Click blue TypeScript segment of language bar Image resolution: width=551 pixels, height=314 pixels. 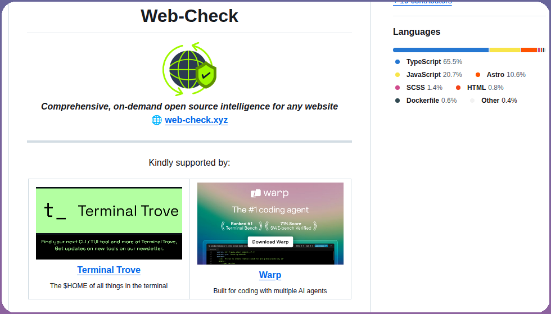(441, 50)
